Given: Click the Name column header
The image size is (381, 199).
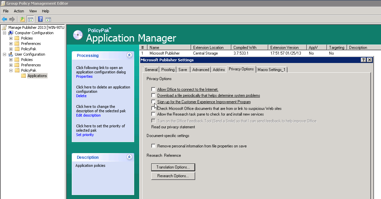Looking at the screenshot, I should coord(169,47).
